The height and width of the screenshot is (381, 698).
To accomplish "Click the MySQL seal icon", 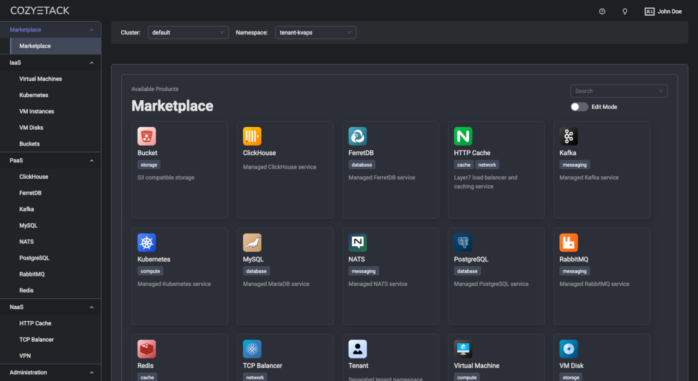I will click(x=252, y=243).
